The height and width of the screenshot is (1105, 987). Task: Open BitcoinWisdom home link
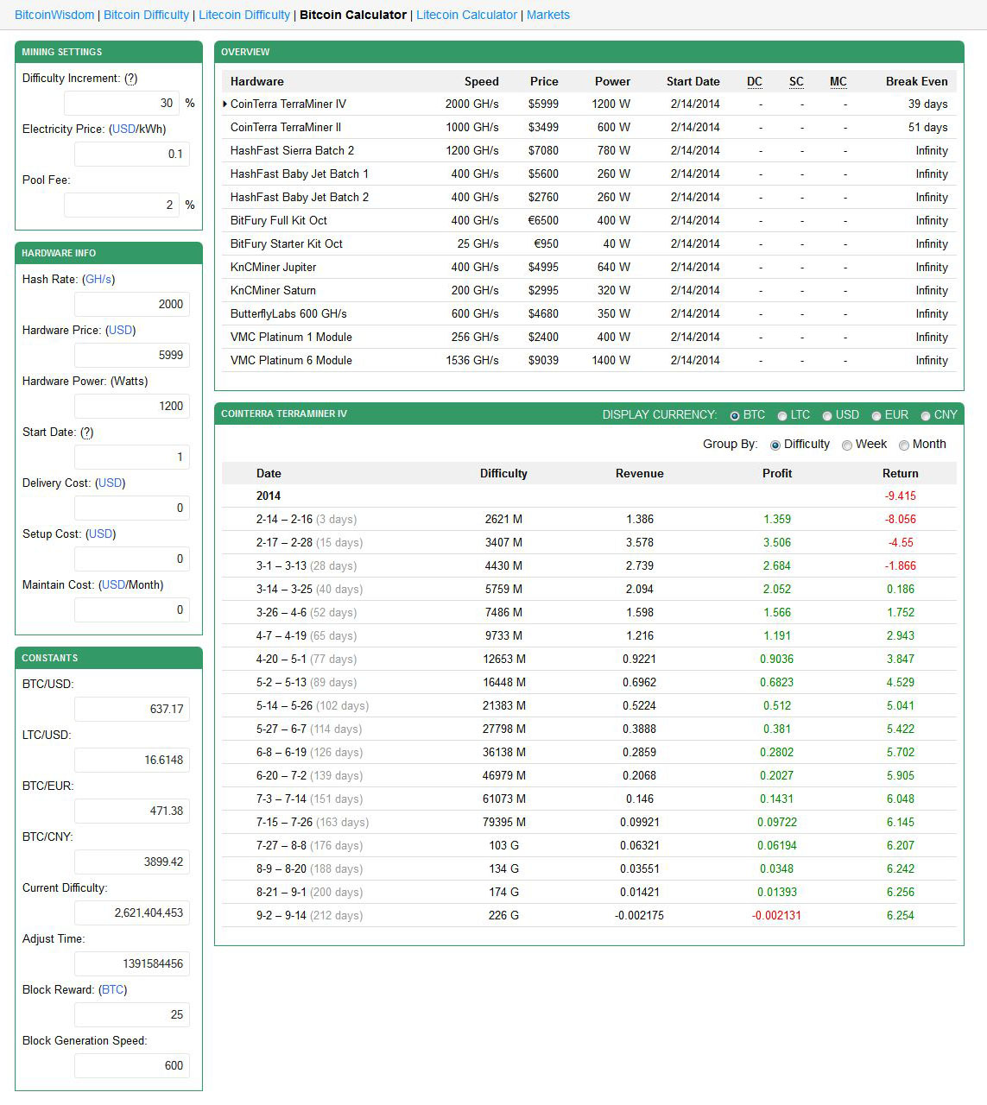[54, 15]
